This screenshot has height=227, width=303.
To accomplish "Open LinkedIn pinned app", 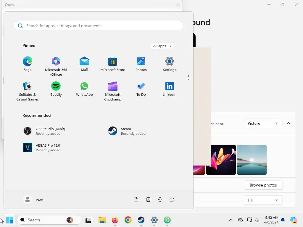I will (x=170, y=89).
